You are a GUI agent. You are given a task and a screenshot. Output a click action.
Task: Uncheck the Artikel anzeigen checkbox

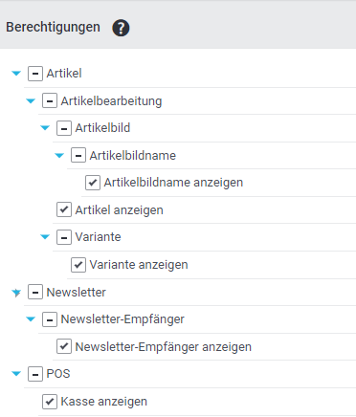[x=64, y=209]
